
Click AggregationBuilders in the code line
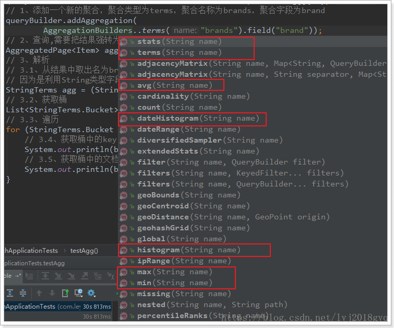click(x=88, y=30)
